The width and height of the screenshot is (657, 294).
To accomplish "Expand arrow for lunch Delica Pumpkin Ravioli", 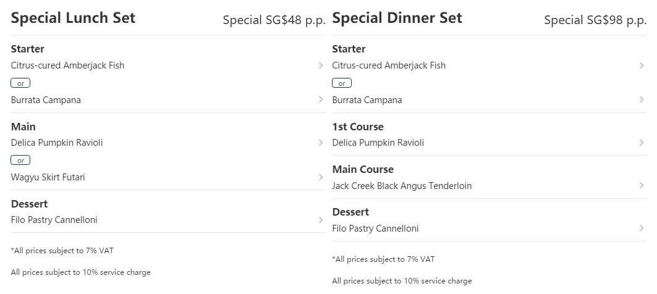I will point(321,143).
